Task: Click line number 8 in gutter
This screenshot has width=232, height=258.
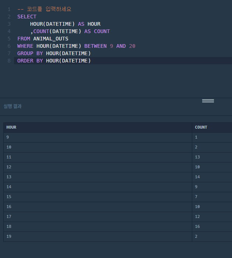Action: tap(9, 61)
